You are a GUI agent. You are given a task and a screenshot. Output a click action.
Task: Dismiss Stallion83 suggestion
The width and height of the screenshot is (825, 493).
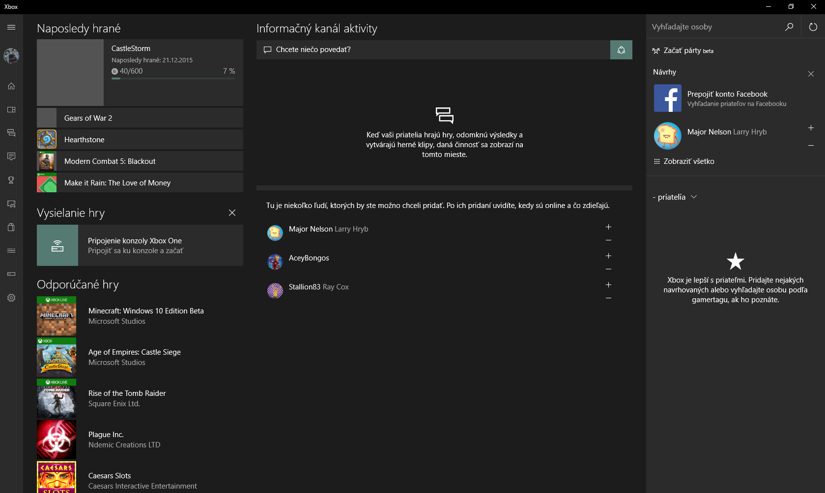point(608,298)
